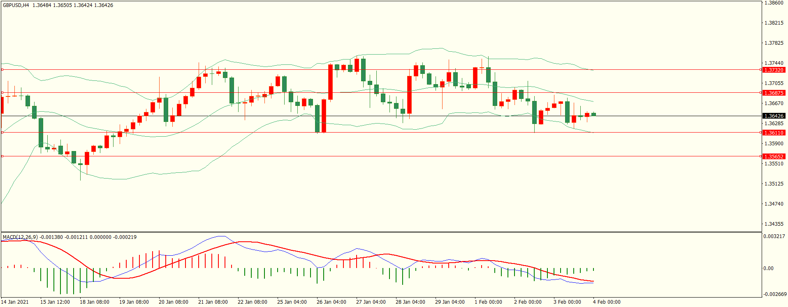Click the 25 Jan 04:00 time label
The height and width of the screenshot is (307, 788).
292,302
